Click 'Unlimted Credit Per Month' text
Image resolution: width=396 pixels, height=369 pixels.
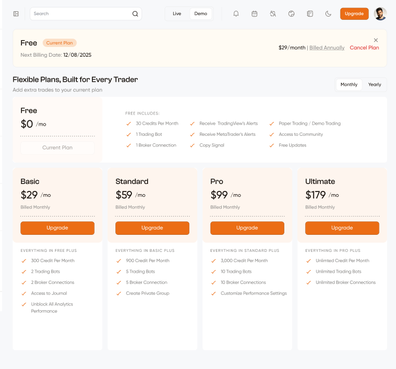click(343, 260)
